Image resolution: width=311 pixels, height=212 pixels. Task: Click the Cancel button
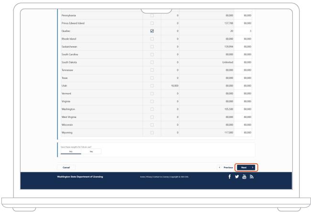(66, 168)
